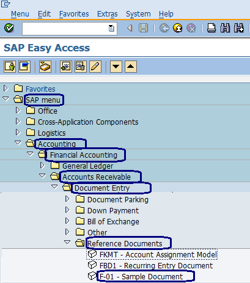Click the Delete Favorites icon
Image resolution: width=250 pixels, height=283 pixels.
81,67
